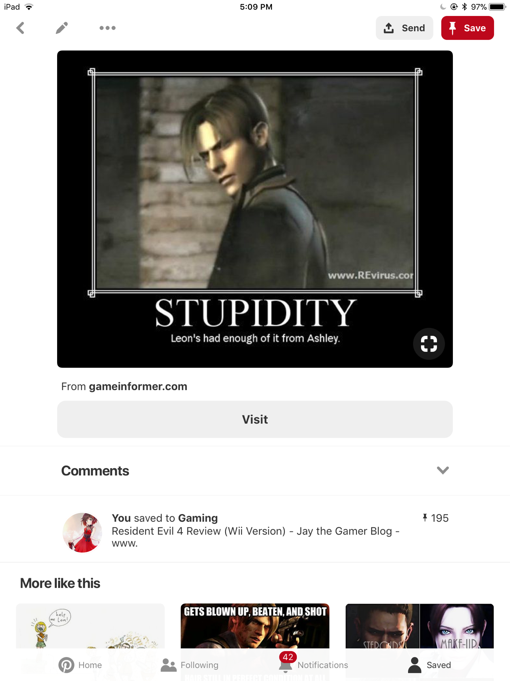Click the Visit button
The width and height of the screenshot is (510, 681).
[x=255, y=419]
